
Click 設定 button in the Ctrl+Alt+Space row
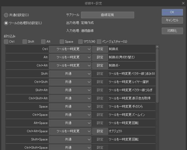coord(100,131)
